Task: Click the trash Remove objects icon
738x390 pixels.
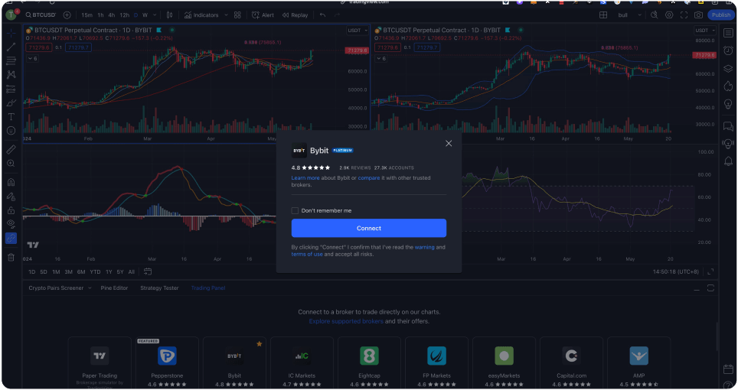Action: [x=11, y=257]
